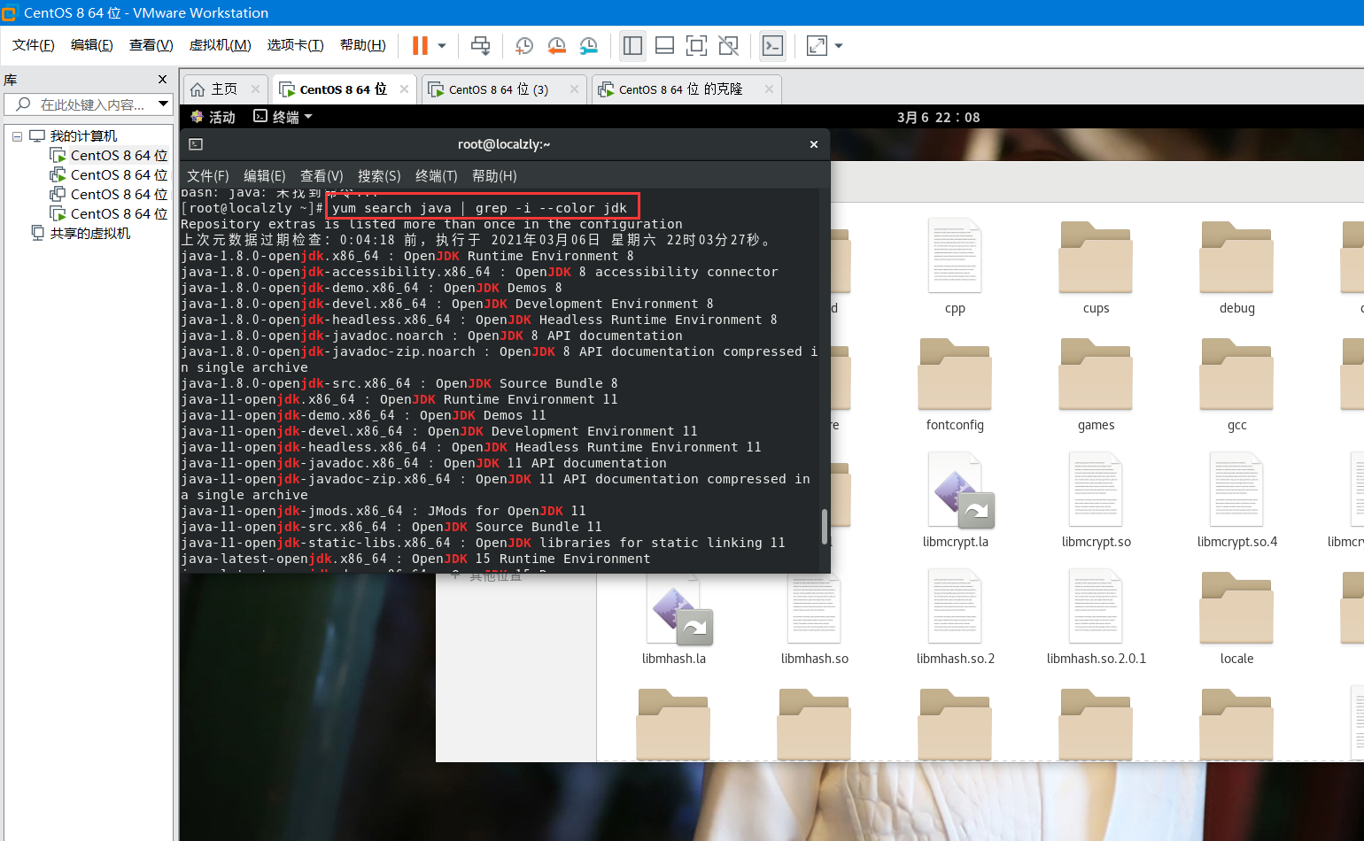Open the 编辑(E) menu in VMware
This screenshot has width=1364, height=841.
tap(92, 45)
